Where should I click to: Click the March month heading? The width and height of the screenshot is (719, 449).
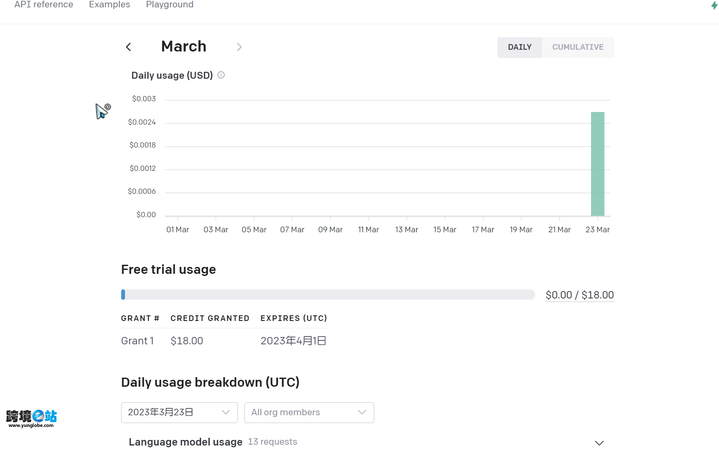click(x=184, y=46)
